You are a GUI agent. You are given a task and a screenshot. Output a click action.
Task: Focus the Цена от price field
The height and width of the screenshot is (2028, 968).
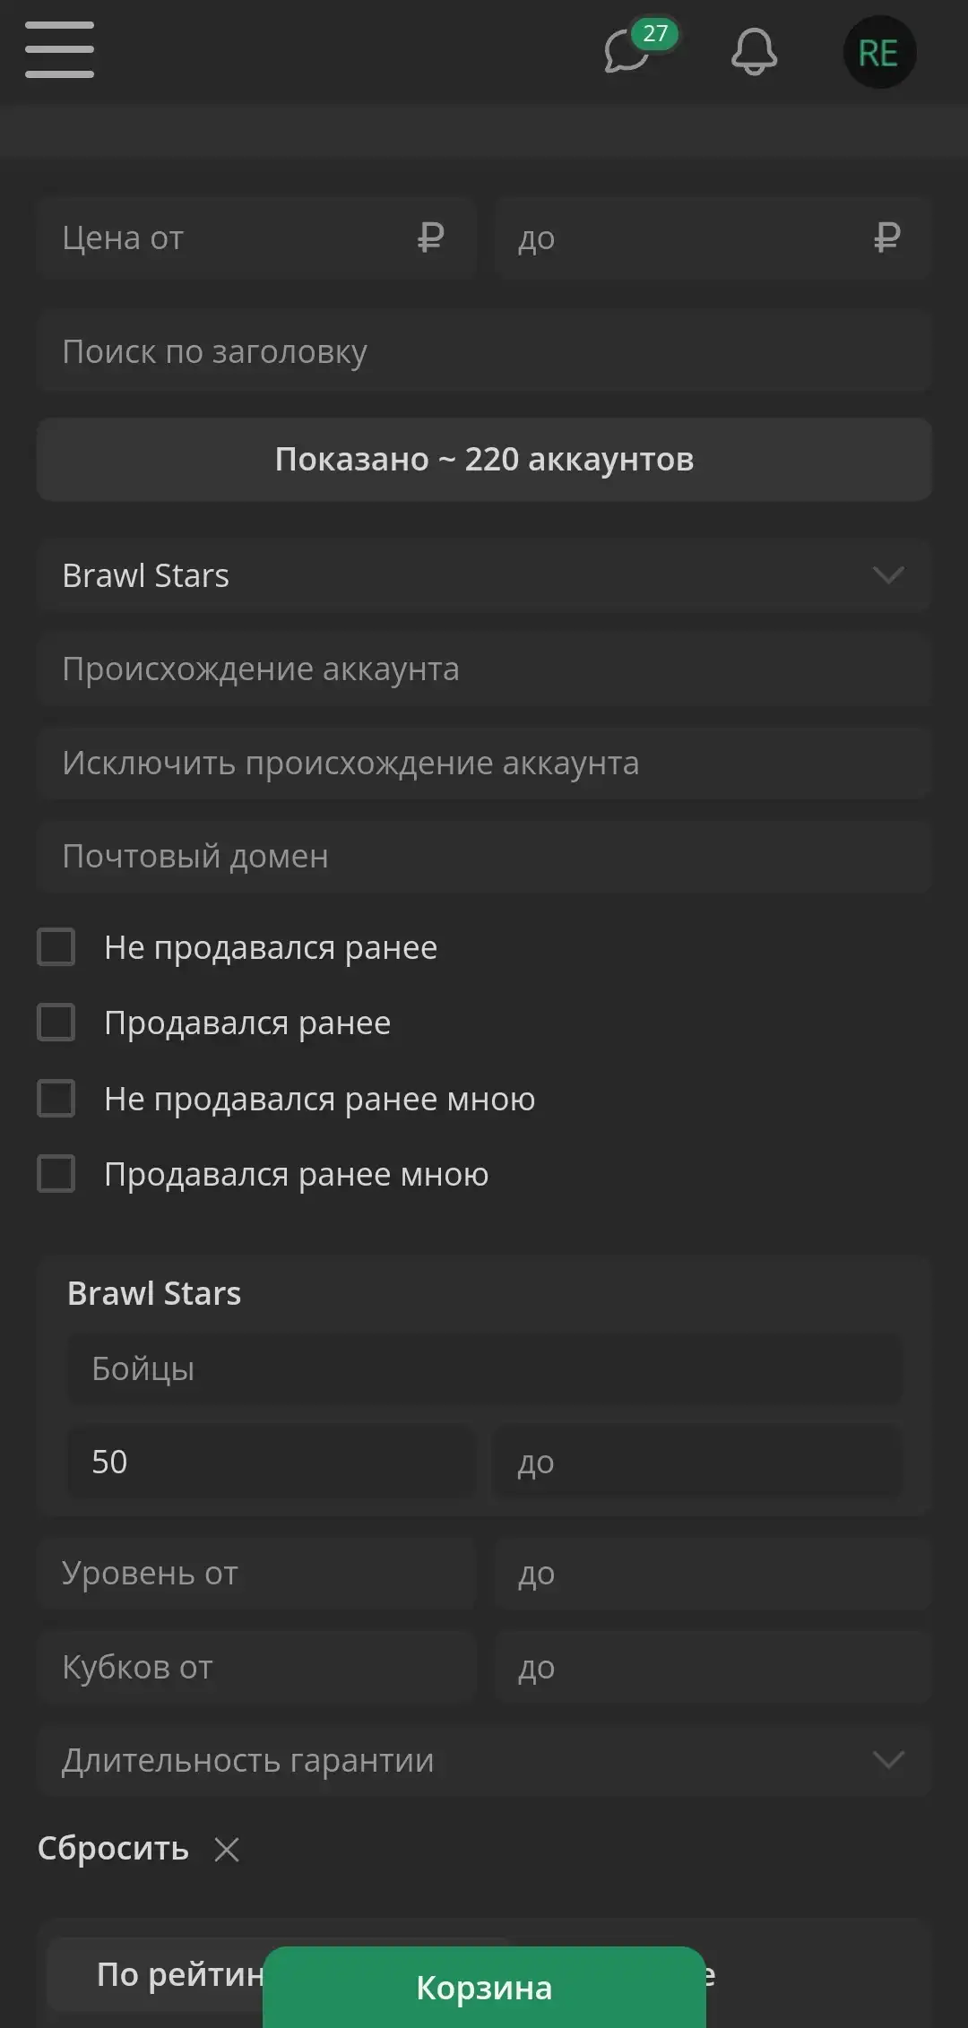click(x=255, y=238)
